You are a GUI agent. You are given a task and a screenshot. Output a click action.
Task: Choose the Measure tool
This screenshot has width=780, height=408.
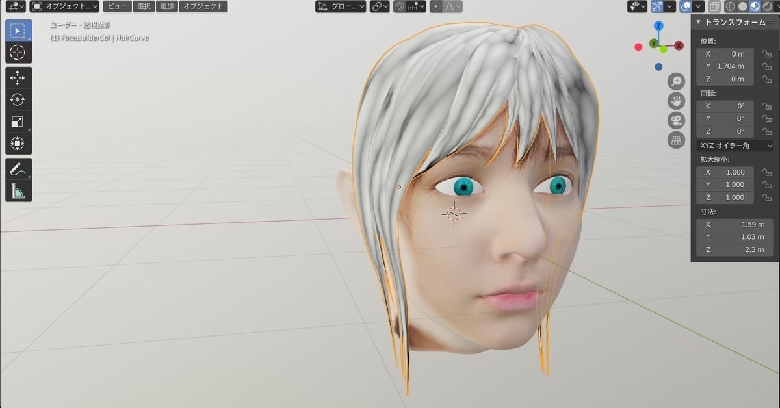point(18,192)
